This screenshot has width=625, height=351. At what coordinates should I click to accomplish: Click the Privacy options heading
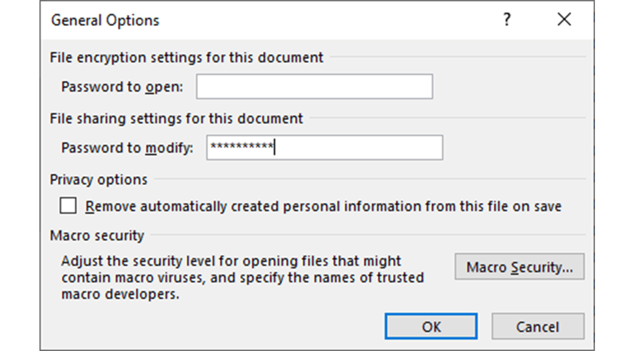[x=98, y=179]
